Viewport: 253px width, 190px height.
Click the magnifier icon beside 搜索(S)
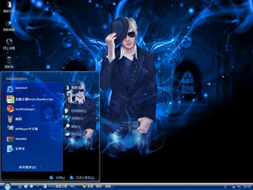pyautogui.click(x=67, y=127)
